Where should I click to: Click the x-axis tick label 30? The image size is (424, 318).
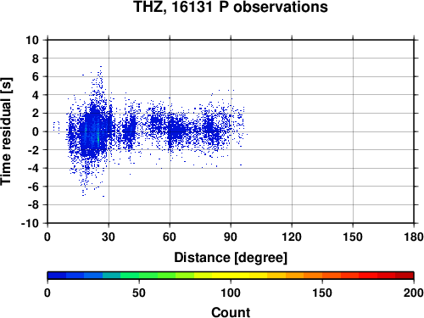[x=109, y=237]
